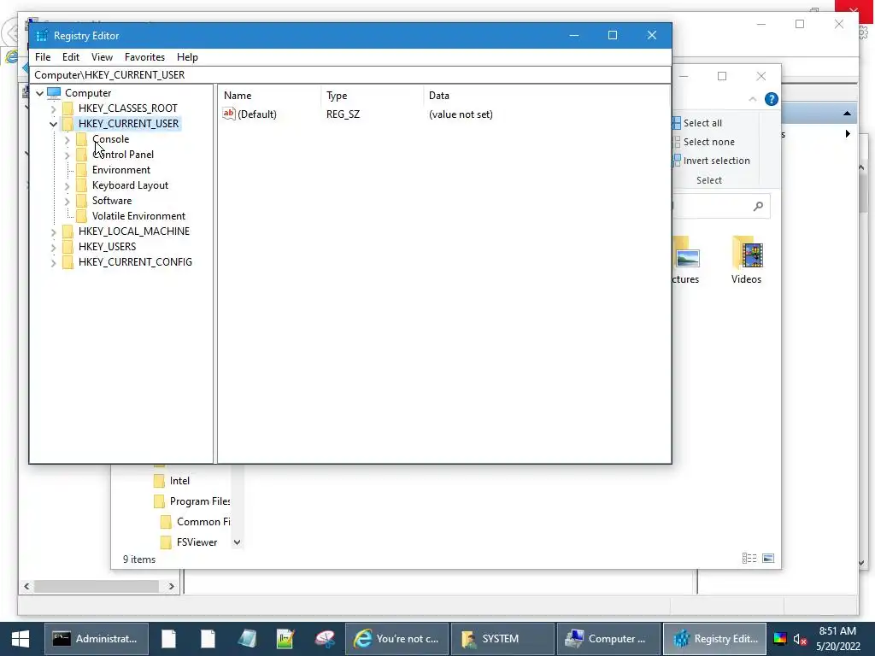Switch Explorer to details view icon
The width and height of the screenshot is (875, 656).
click(749, 559)
